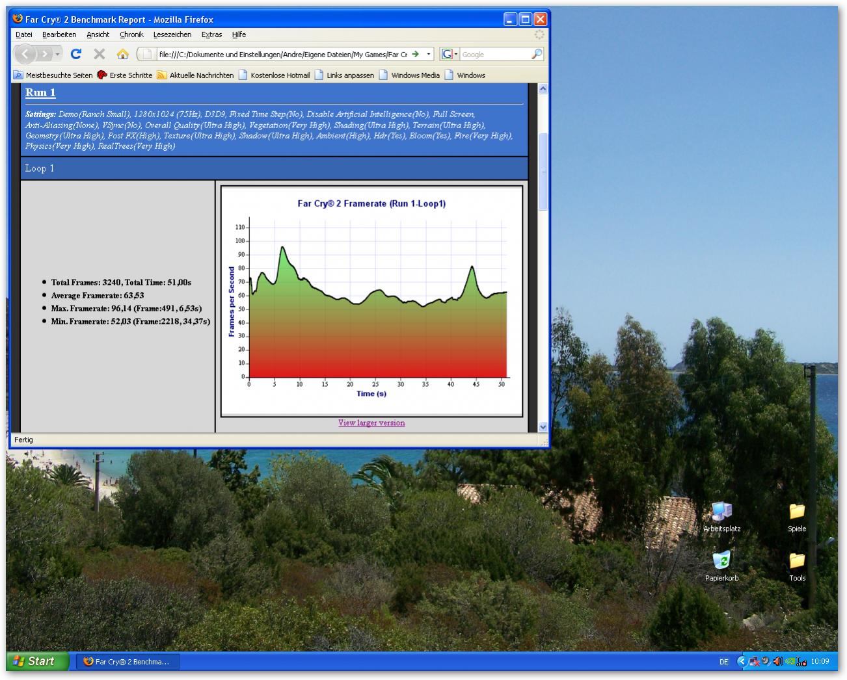Click the speaker volume tray icon
The height and width of the screenshot is (680, 847).
pyautogui.click(x=766, y=661)
